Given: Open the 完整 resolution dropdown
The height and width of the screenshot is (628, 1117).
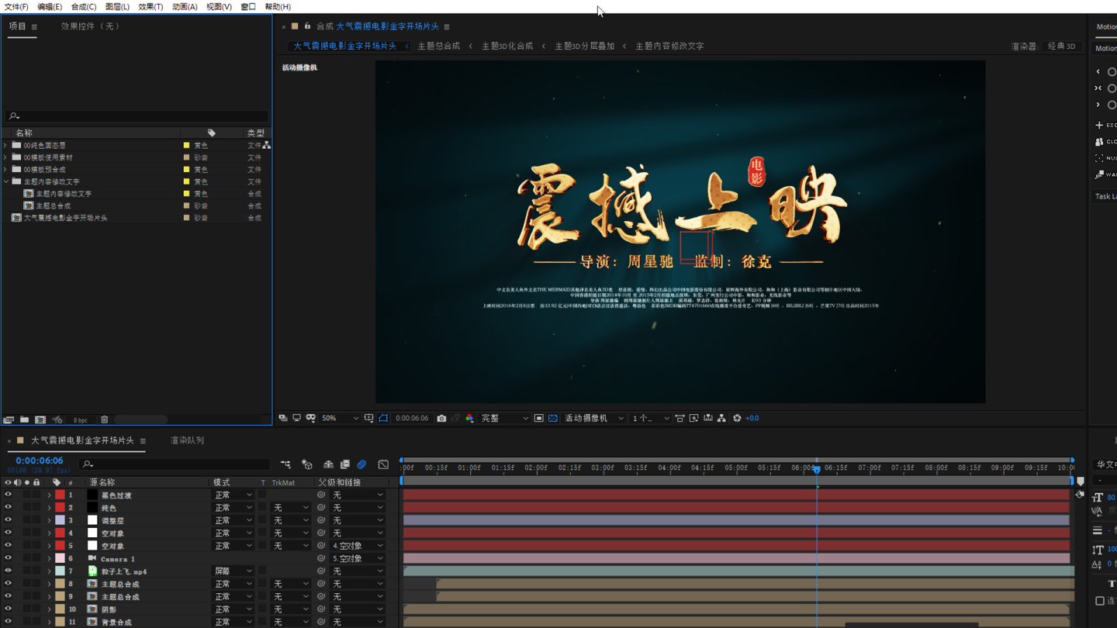Looking at the screenshot, I should click(504, 418).
